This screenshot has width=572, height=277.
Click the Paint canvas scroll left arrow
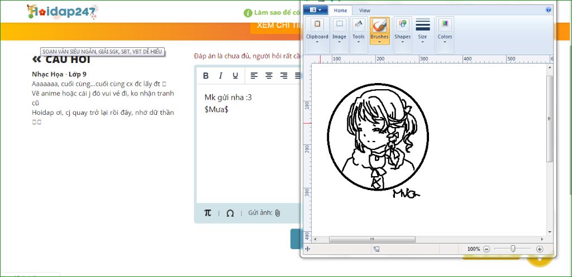click(x=315, y=239)
